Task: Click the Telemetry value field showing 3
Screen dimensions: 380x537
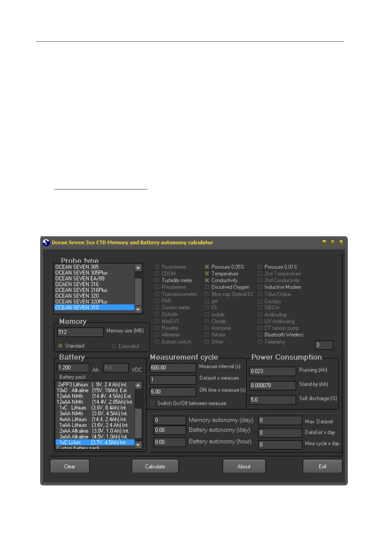Action: (x=324, y=345)
